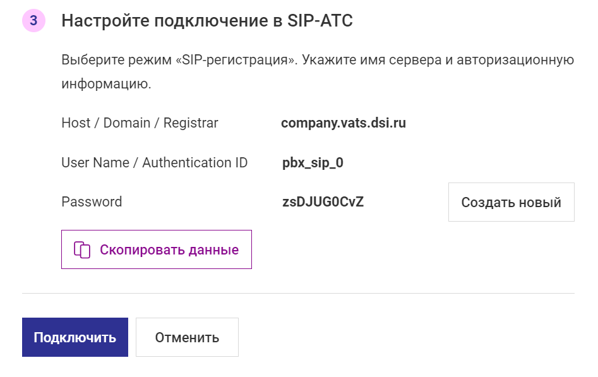Click the Укажите имя сервера phrase
Screen dimensions: 598x377
(x=372, y=60)
